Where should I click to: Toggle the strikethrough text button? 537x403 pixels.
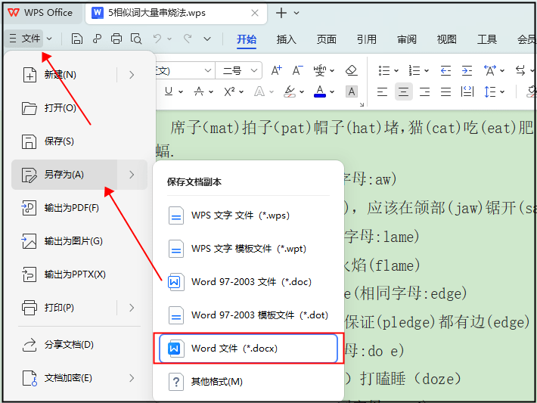199,91
